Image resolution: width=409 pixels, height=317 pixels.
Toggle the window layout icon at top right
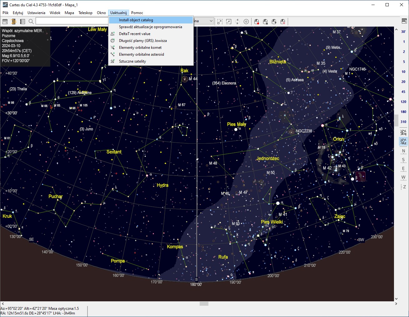click(x=404, y=21)
